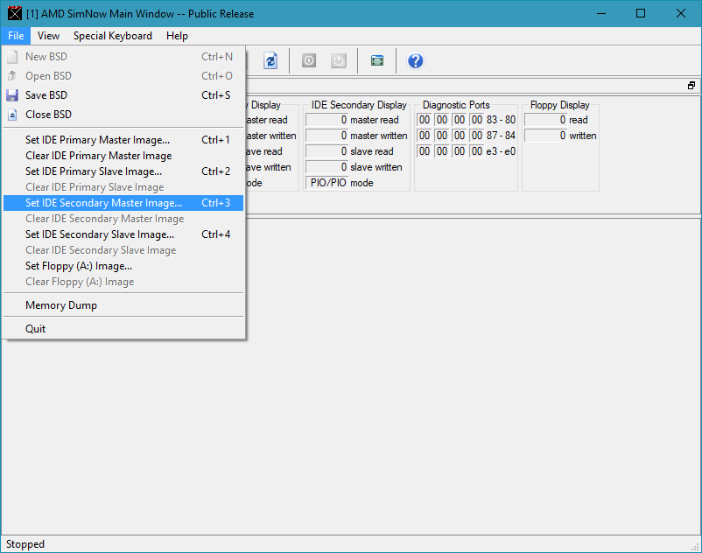Viewport: 702px width, 553px height.
Task: Click the green chip device toolbar icon
Action: point(377,60)
